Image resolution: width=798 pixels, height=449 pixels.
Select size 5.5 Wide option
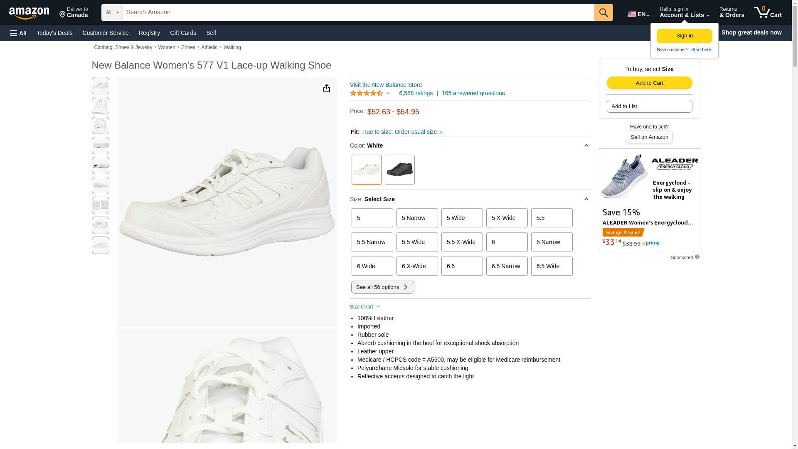point(417,242)
